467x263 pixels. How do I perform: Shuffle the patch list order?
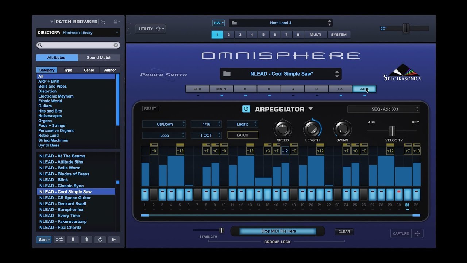[59, 240]
